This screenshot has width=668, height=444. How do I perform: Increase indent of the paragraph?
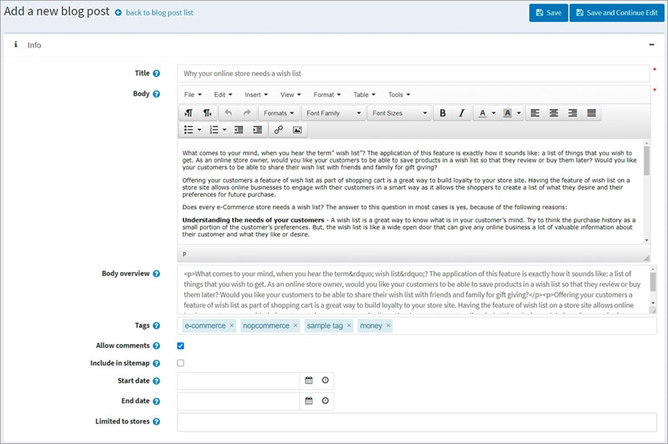(x=257, y=130)
